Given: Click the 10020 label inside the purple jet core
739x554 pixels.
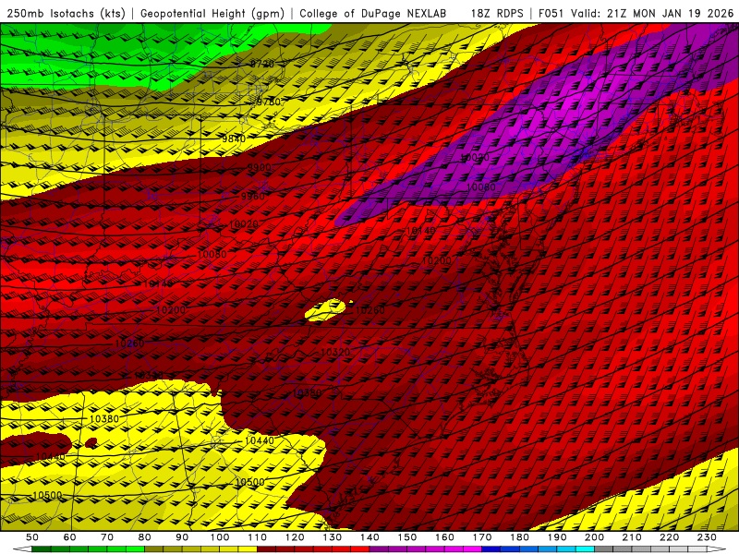Looking at the screenshot, I should click(474, 157).
